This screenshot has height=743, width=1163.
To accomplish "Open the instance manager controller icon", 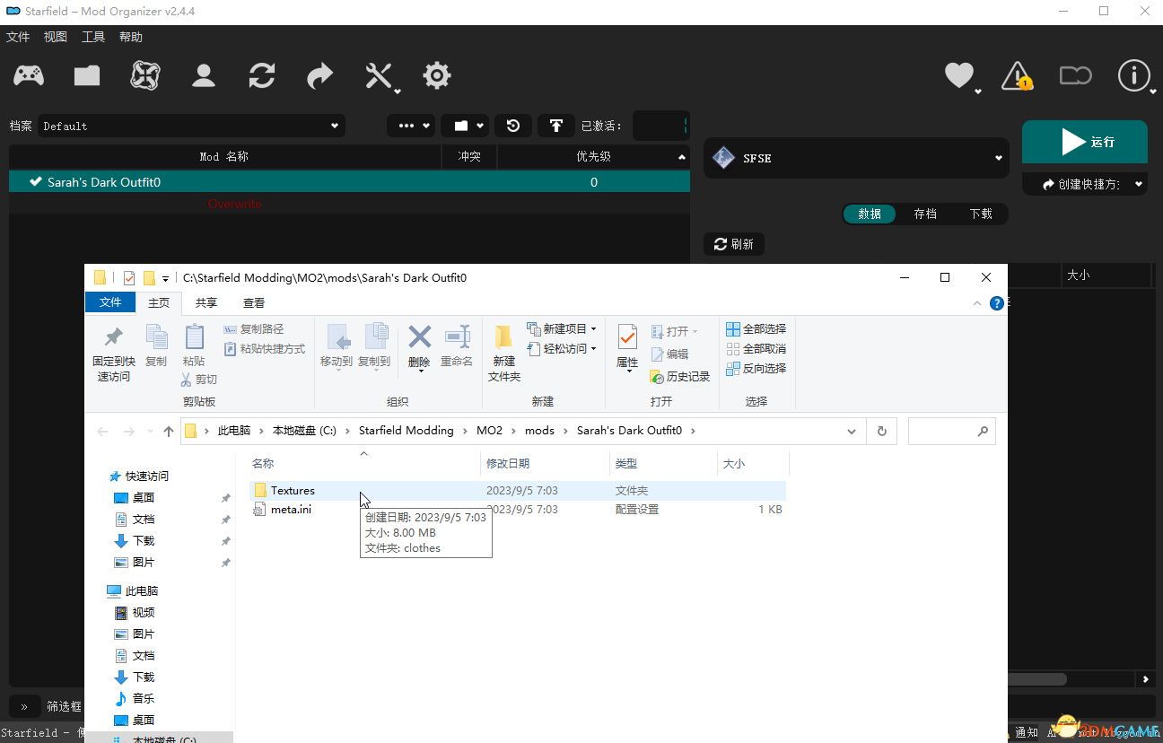I will (29, 76).
